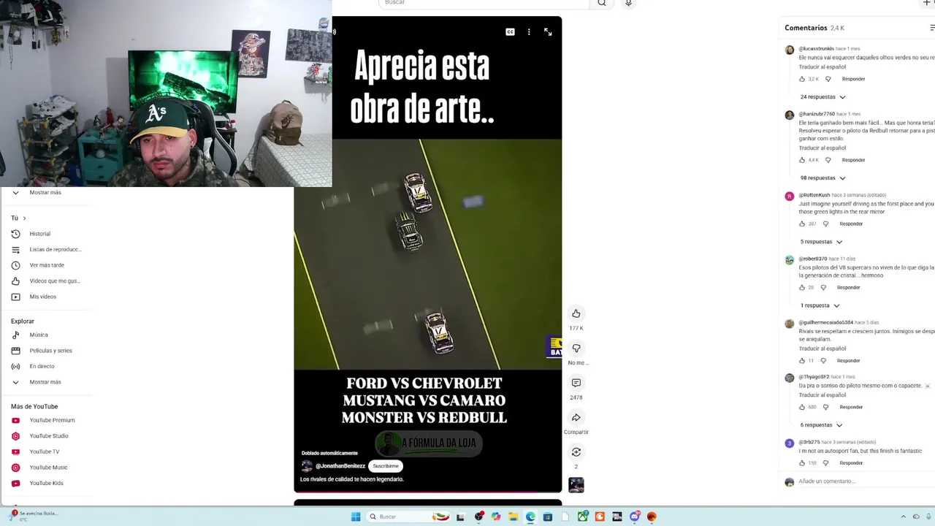Open the taskbar weather widget
This screenshot has height=526, width=935.
click(x=33, y=515)
